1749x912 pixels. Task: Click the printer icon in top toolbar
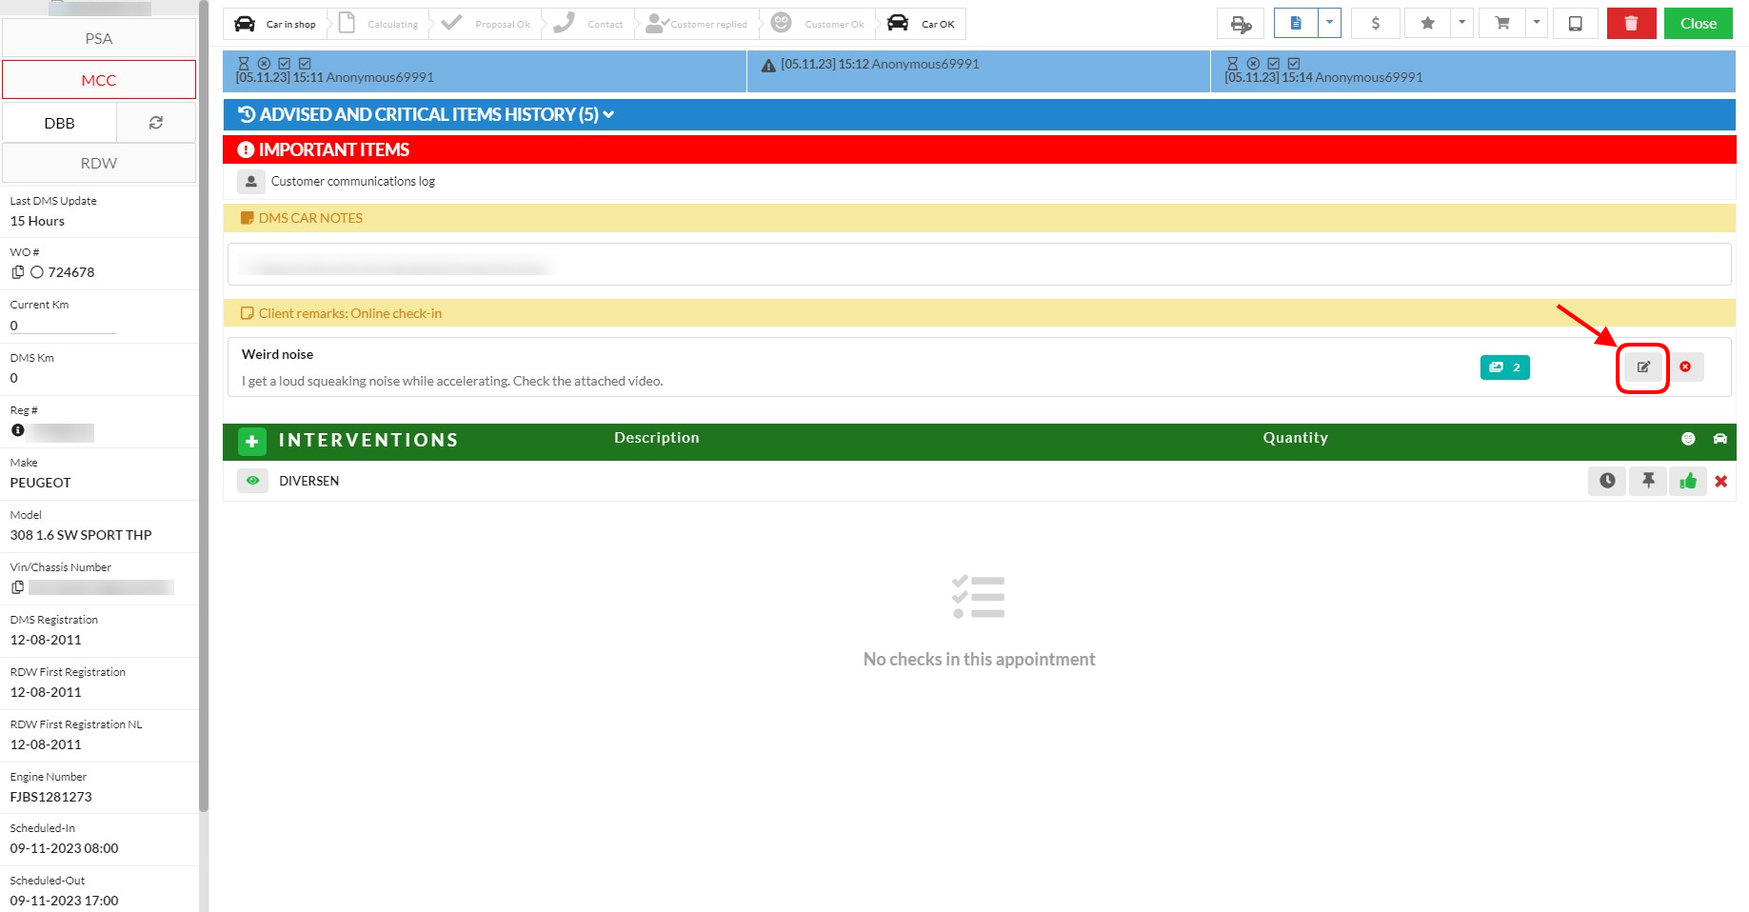pyautogui.click(x=1241, y=24)
